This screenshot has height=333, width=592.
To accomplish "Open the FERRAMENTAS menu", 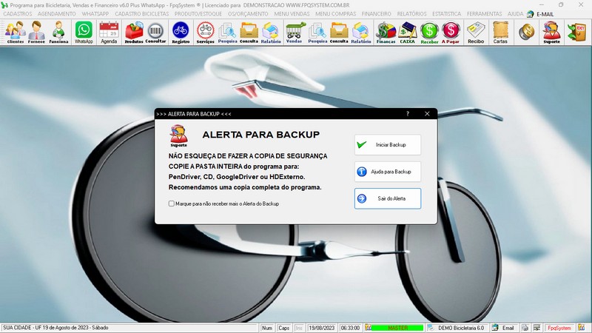I will click(x=485, y=14).
